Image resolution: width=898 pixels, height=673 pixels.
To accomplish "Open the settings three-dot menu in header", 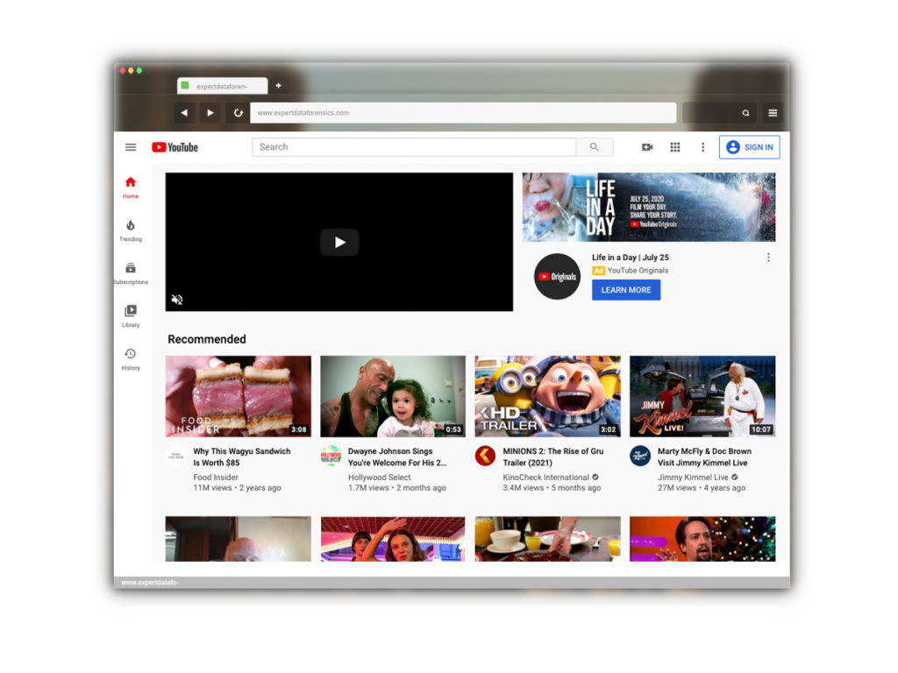I will tap(702, 147).
